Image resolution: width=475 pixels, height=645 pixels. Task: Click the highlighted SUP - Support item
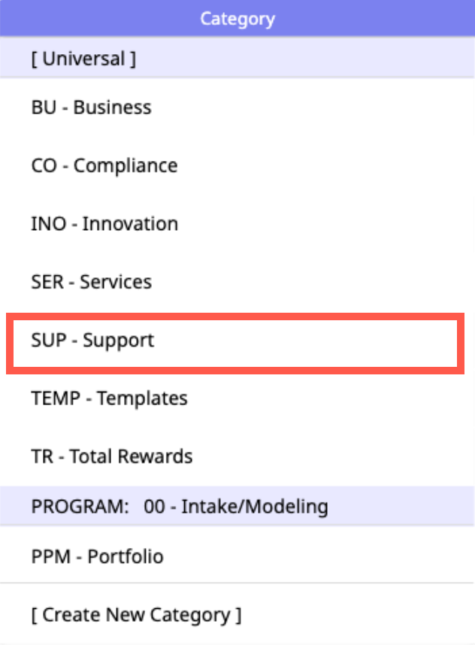pos(92,341)
